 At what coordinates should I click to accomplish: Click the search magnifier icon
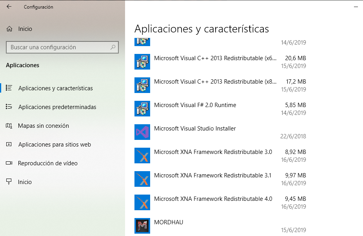113,47
